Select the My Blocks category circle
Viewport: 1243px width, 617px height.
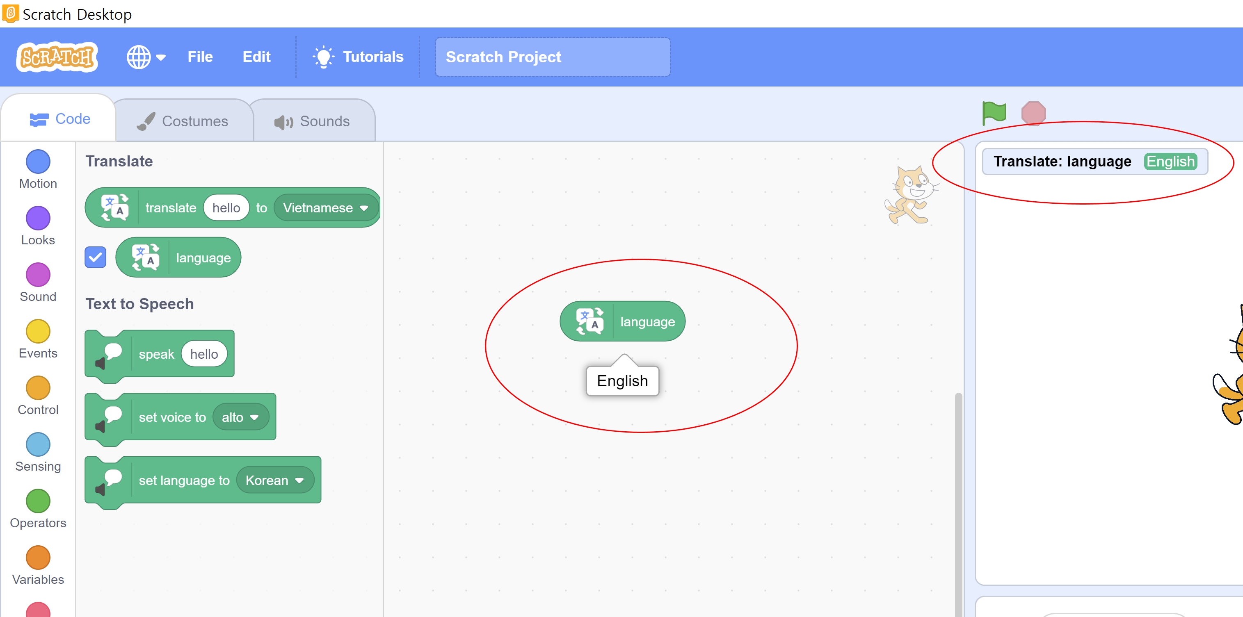[x=38, y=610]
